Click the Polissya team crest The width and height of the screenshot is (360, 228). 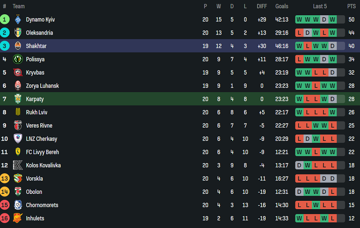(x=18, y=59)
